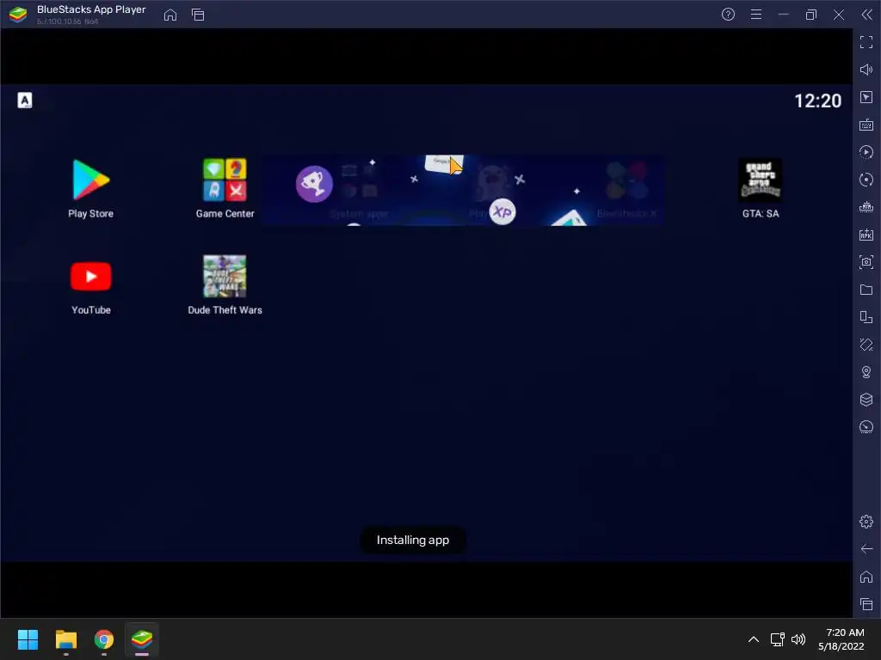Open multi-instance manager layers icon
This screenshot has height=660, width=881.
click(x=866, y=400)
